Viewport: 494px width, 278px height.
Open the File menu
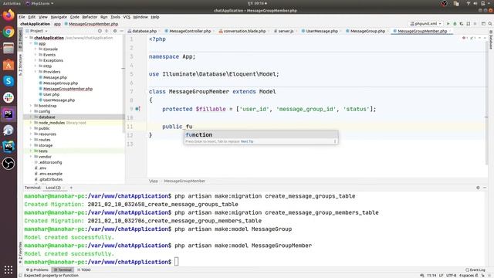pyautogui.click(x=22, y=17)
